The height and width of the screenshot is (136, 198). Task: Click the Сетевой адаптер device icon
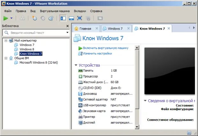[80, 99]
